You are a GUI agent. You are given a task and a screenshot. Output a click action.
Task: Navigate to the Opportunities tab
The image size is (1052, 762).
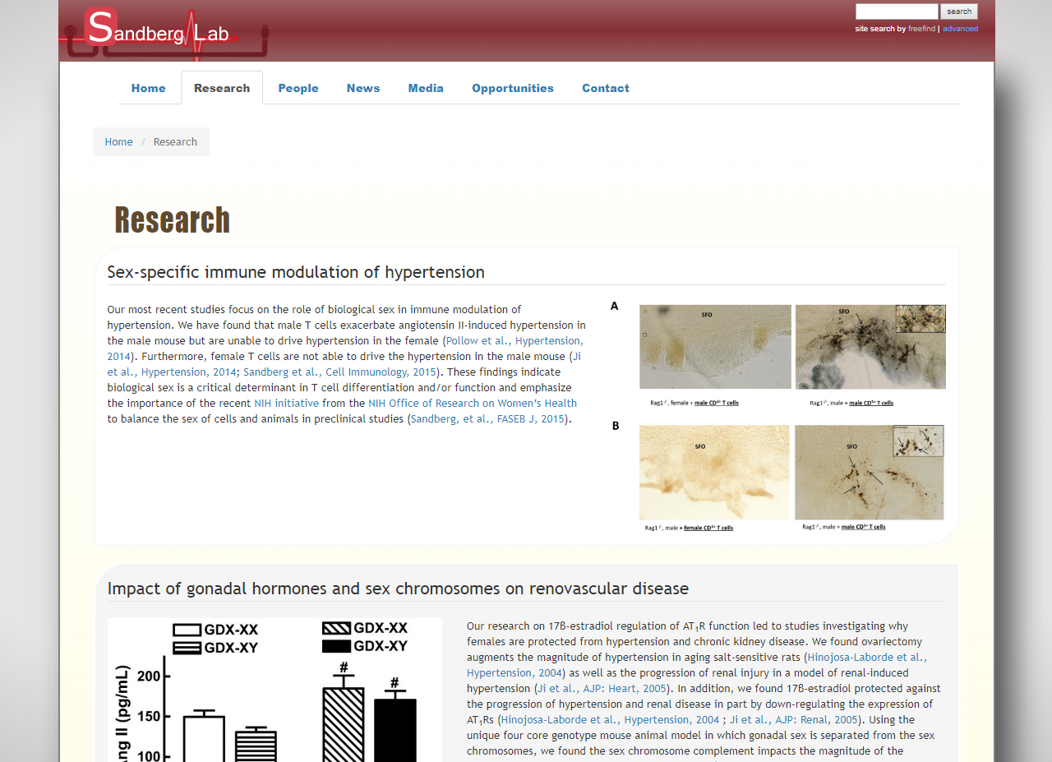pos(512,88)
